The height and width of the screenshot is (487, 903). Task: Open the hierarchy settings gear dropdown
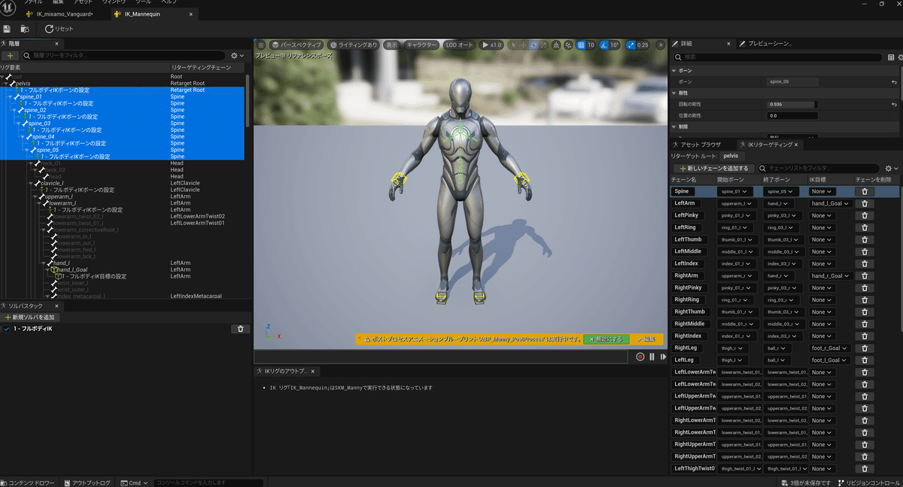(236, 56)
